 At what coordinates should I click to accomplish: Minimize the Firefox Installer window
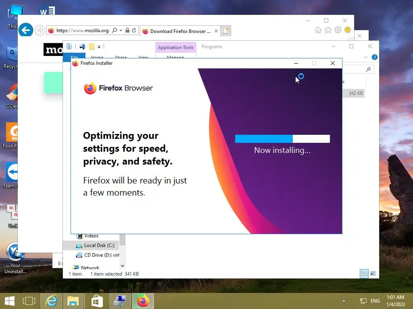tap(296, 63)
